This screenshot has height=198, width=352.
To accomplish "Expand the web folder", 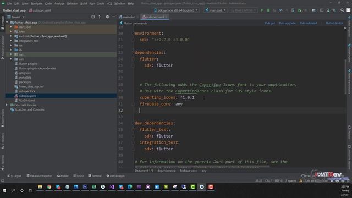I will (11, 59).
